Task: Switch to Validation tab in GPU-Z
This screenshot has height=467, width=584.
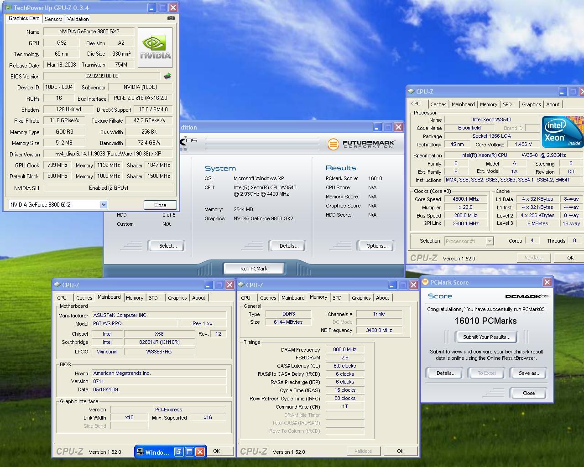Action: click(x=78, y=19)
